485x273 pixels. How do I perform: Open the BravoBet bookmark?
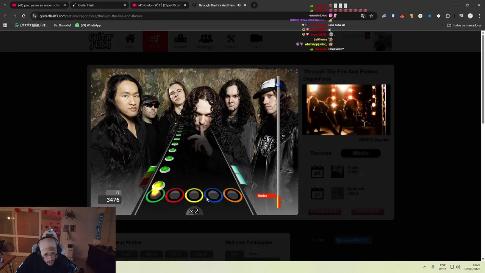[62, 25]
